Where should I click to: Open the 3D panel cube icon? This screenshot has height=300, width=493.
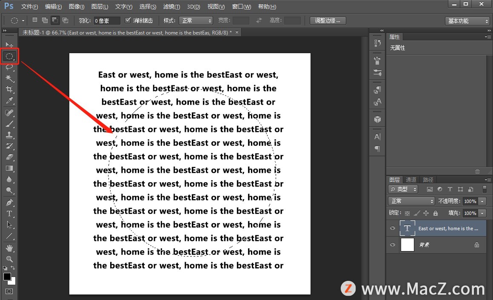click(x=377, y=120)
